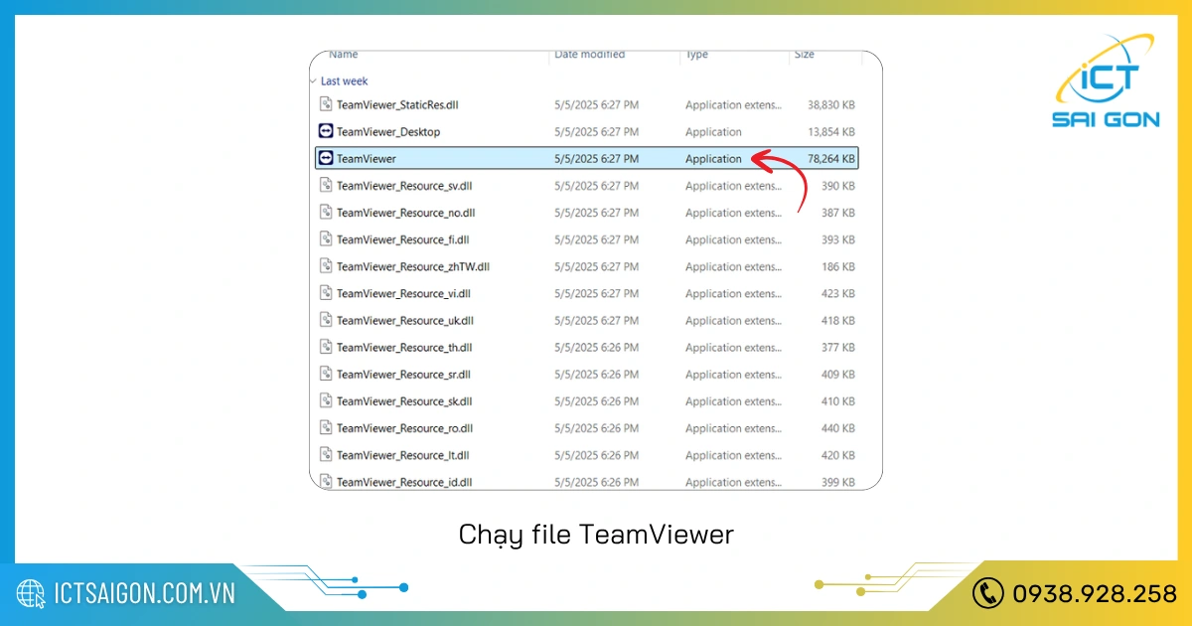This screenshot has height=626, width=1192.
Task: Click the TeamViewer_Resource_vi.dll file icon
Action: (x=326, y=292)
